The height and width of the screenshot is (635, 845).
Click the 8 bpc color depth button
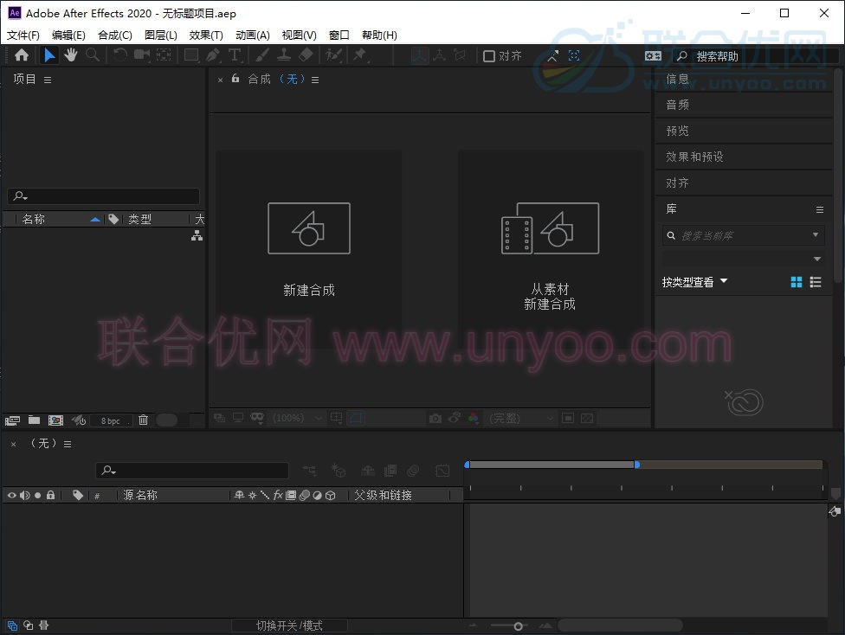coord(111,420)
